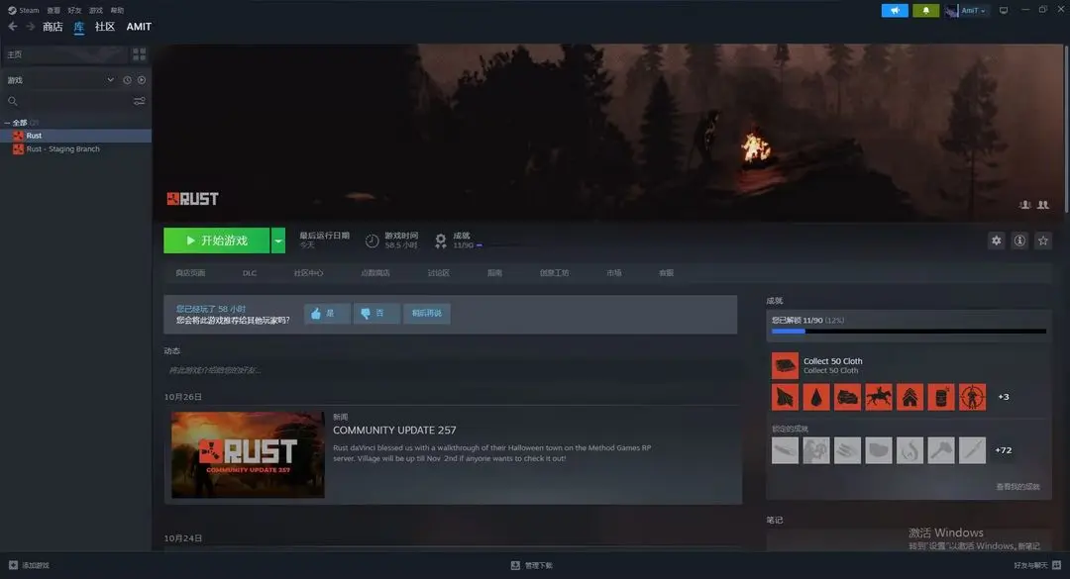Image resolution: width=1070 pixels, height=579 pixels.
Task: Click the Big Picture monitor icon
Action: point(1003,10)
